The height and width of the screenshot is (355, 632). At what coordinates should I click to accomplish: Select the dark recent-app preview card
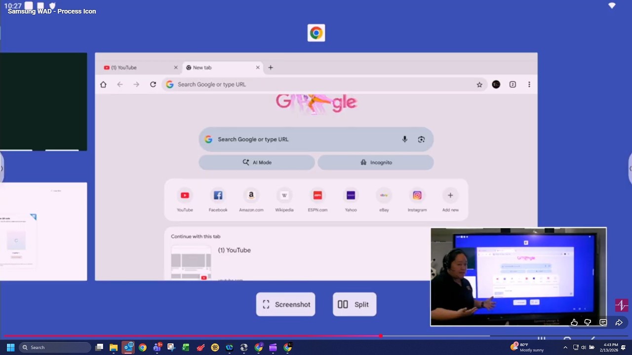point(43,102)
